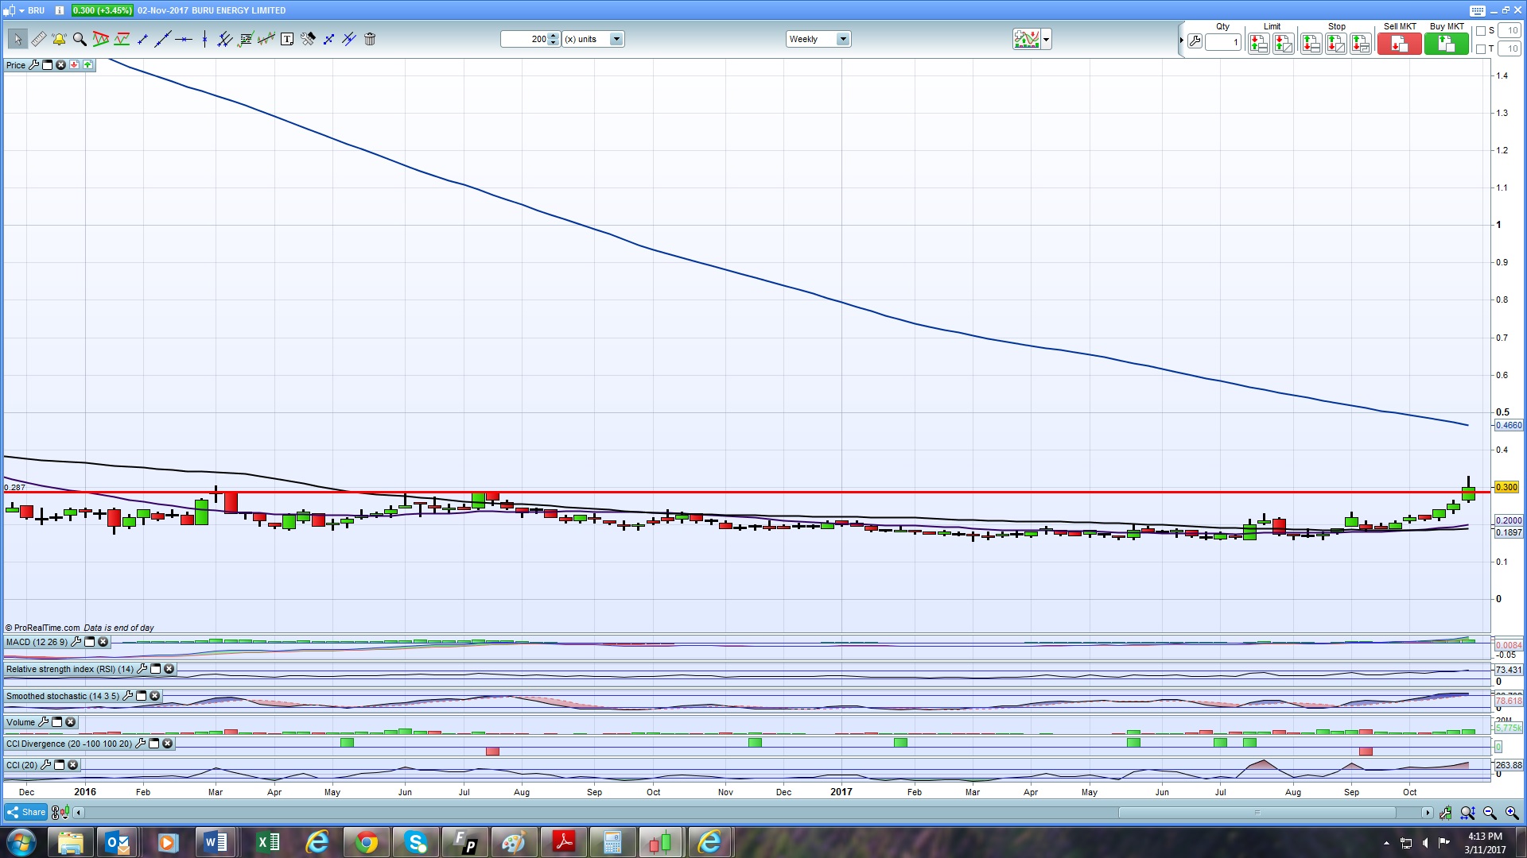This screenshot has height=858, width=1527.
Task: Open the add indicators chart button
Action: click(1026, 39)
